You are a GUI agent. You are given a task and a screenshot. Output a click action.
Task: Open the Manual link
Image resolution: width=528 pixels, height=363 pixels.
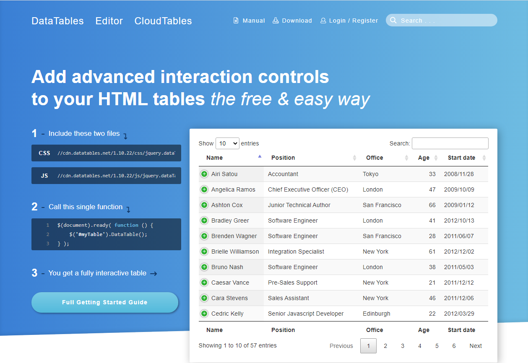click(249, 21)
